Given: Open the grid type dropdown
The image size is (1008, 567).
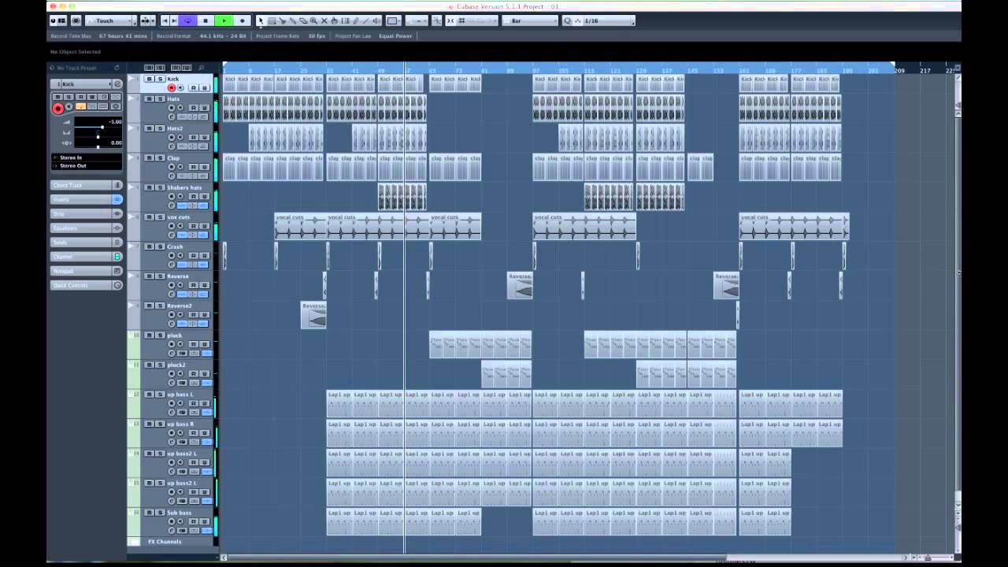Looking at the screenshot, I should (x=477, y=20).
